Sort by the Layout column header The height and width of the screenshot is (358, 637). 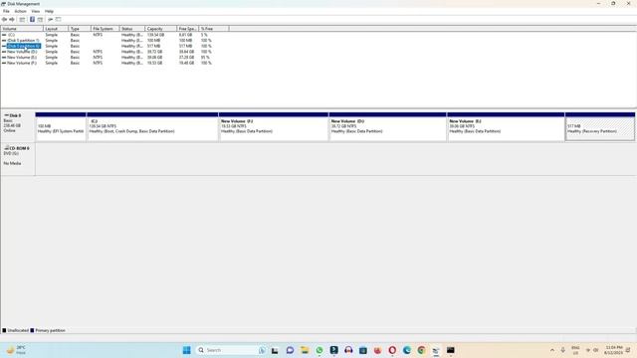[56, 29]
